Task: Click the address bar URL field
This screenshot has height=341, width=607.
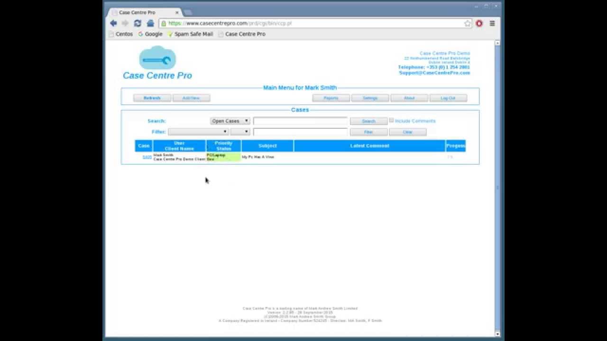Action: (315, 23)
